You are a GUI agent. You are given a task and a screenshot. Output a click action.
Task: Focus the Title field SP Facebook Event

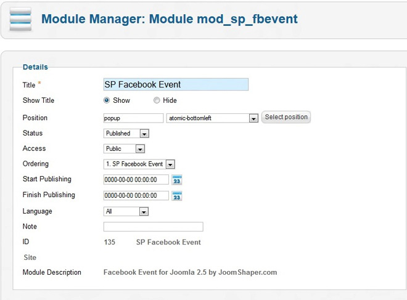point(176,84)
